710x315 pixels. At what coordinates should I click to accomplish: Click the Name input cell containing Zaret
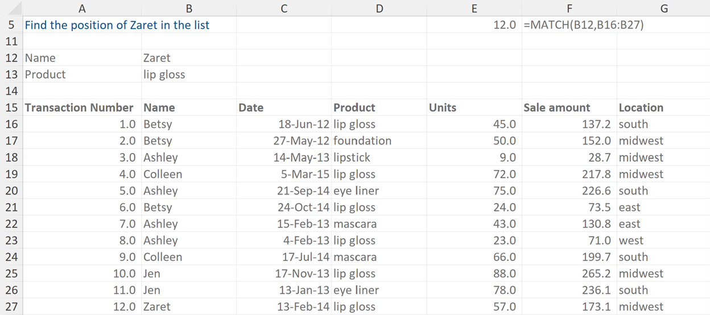coord(188,58)
